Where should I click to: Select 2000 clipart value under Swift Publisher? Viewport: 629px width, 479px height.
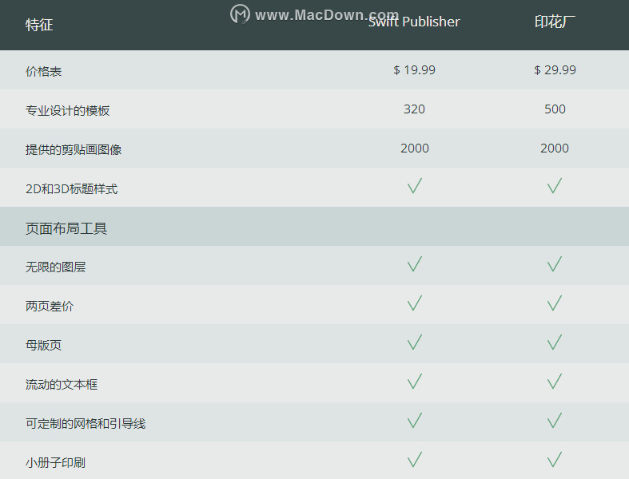[x=414, y=148]
